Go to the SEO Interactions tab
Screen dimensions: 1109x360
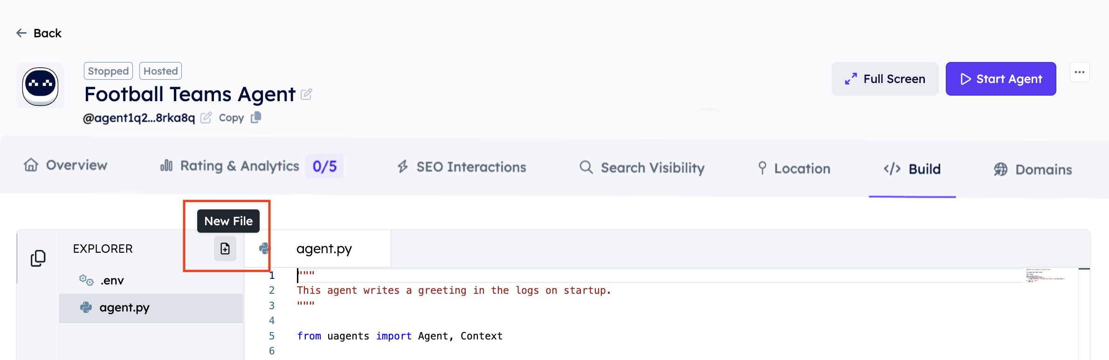pos(462,167)
